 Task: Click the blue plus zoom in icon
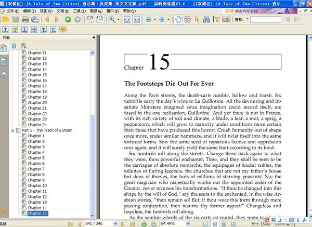162,20
